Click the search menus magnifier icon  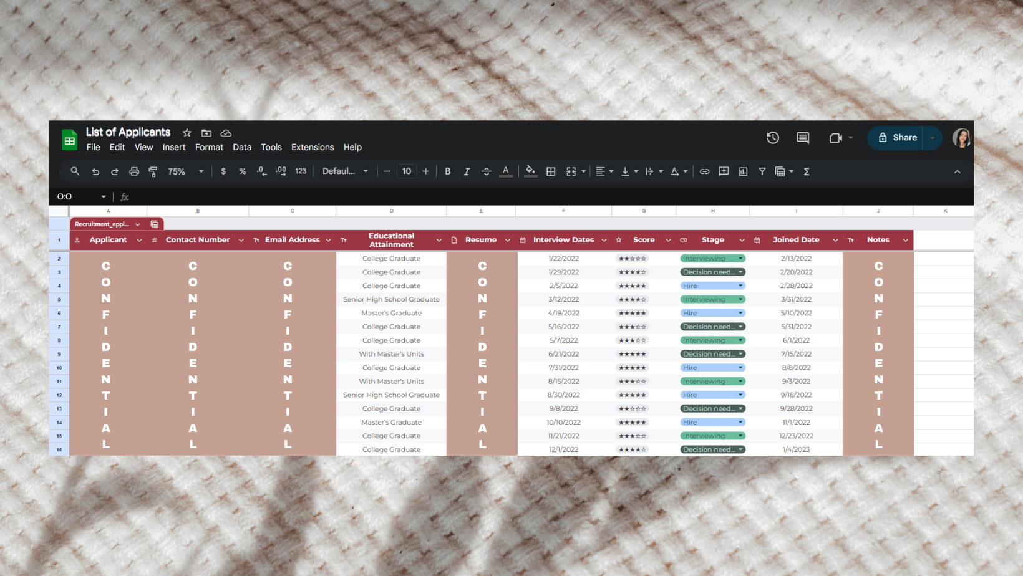coord(75,171)
